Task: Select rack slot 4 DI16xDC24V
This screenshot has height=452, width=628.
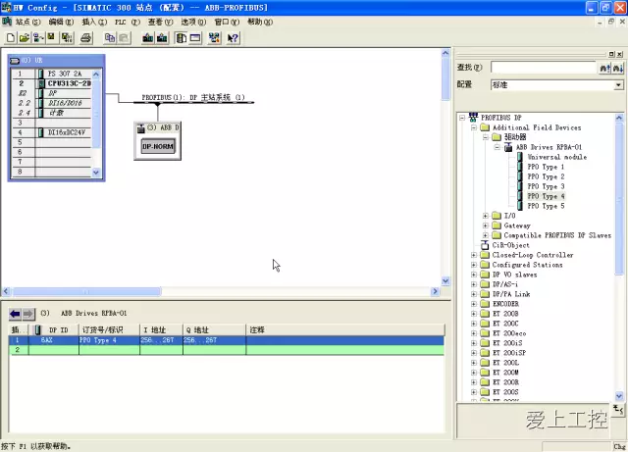Action: point(52,132)
